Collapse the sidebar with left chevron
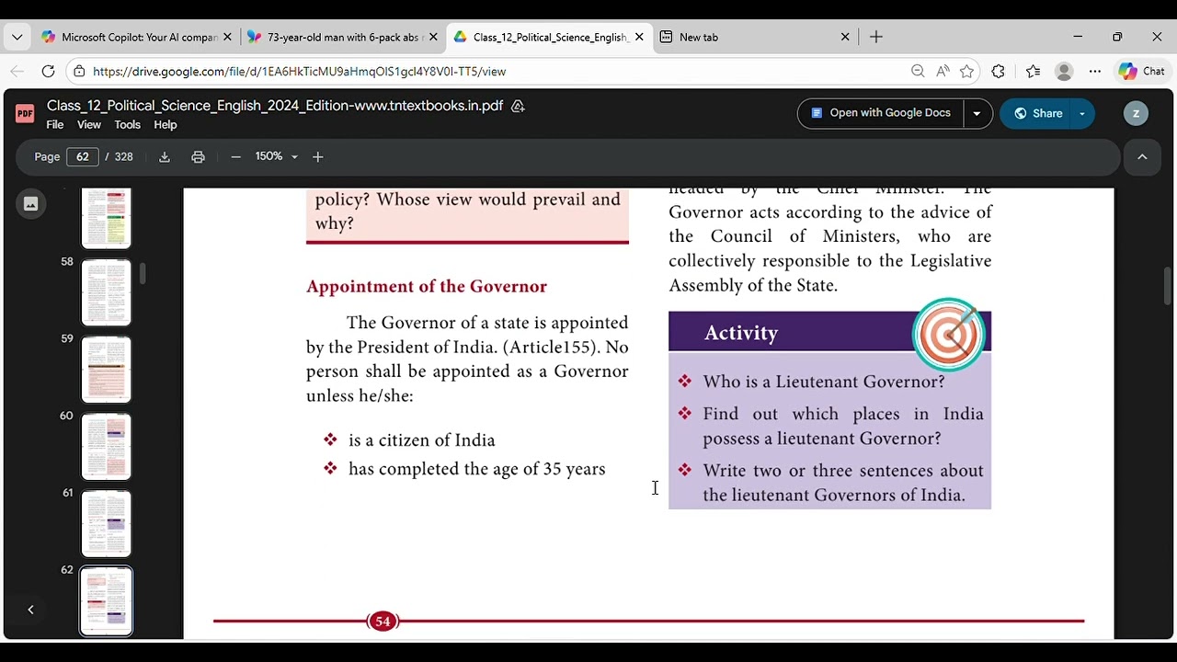This screenshot has height=662, width=1177. point(30,610)
